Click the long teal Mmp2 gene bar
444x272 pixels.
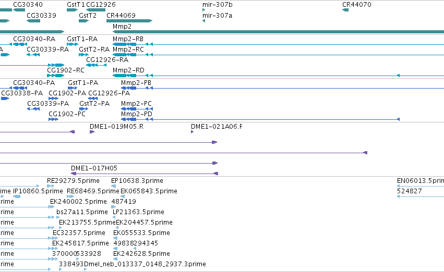pos(279,32)
